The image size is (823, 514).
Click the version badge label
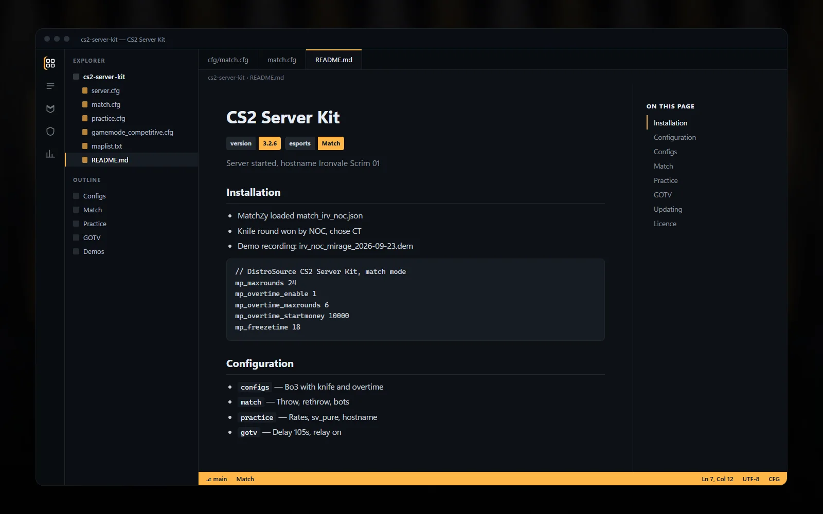(x=241, y=143)
